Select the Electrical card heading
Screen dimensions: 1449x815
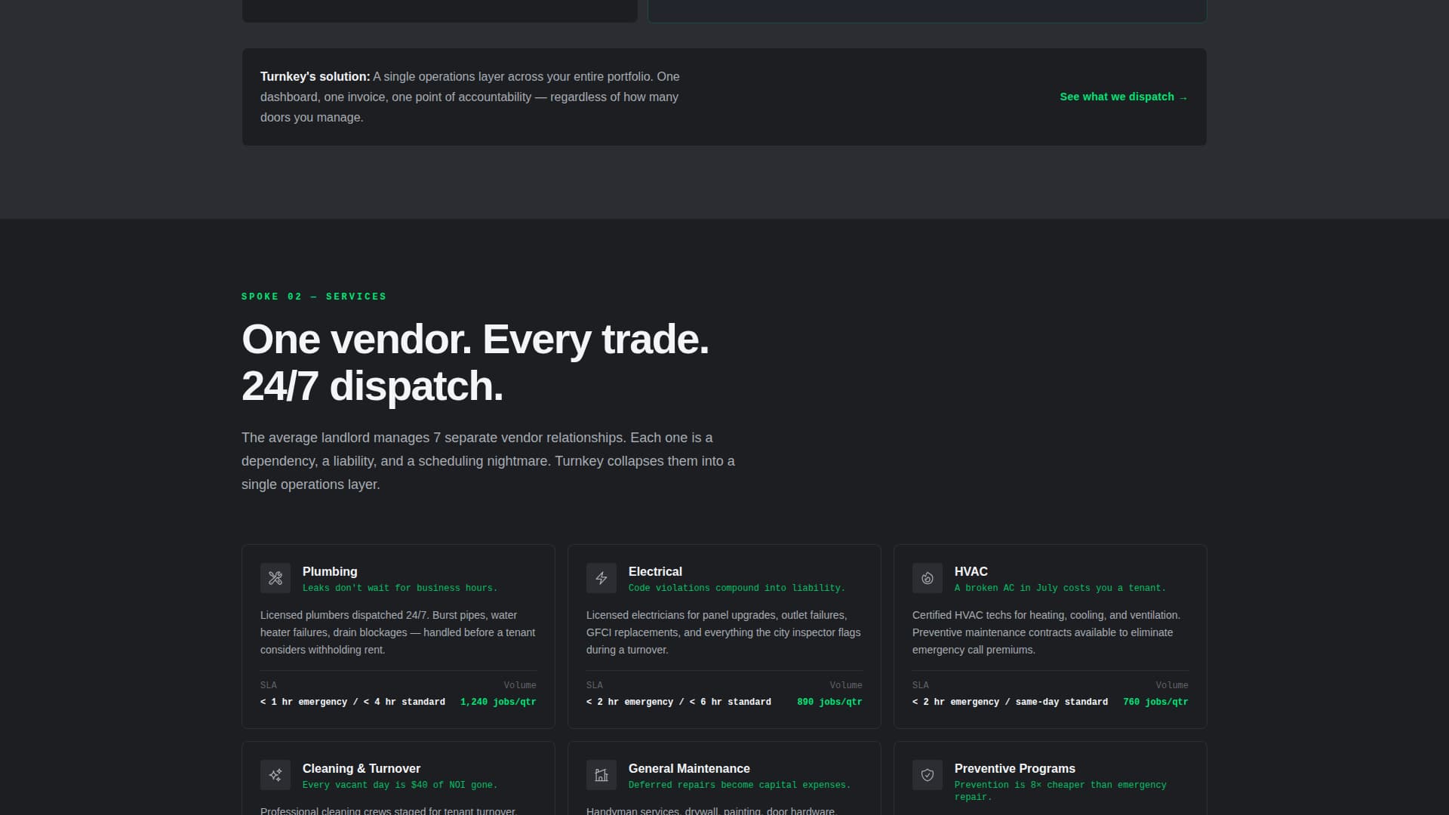point(655,571)
